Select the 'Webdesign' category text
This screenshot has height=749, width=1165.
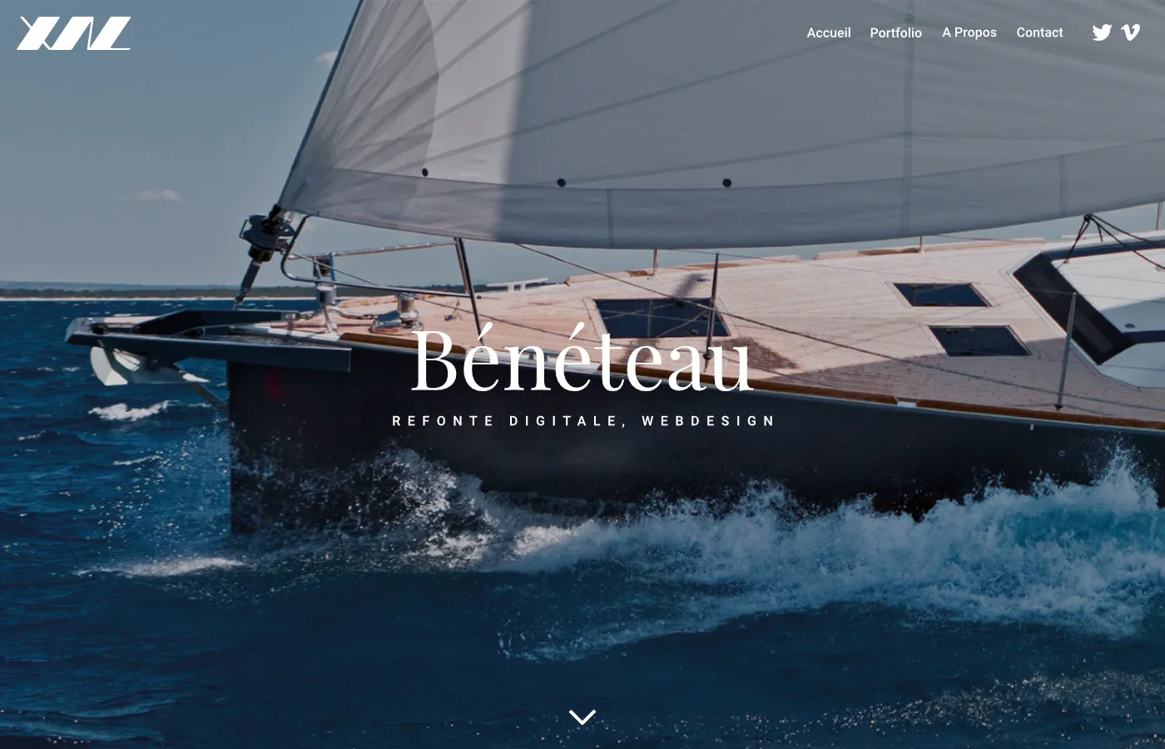[708, 421]
